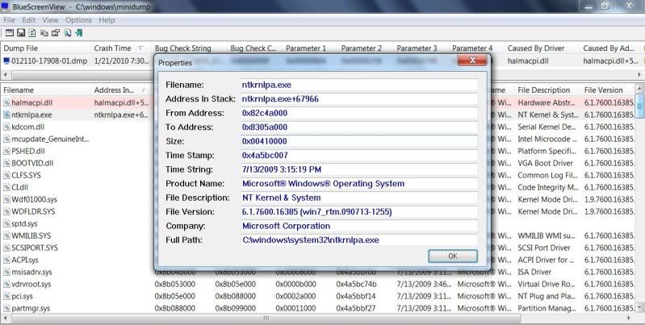This screenshot has height=325, width=645.
Task: Open the Help menu
Action: (107, 19)
